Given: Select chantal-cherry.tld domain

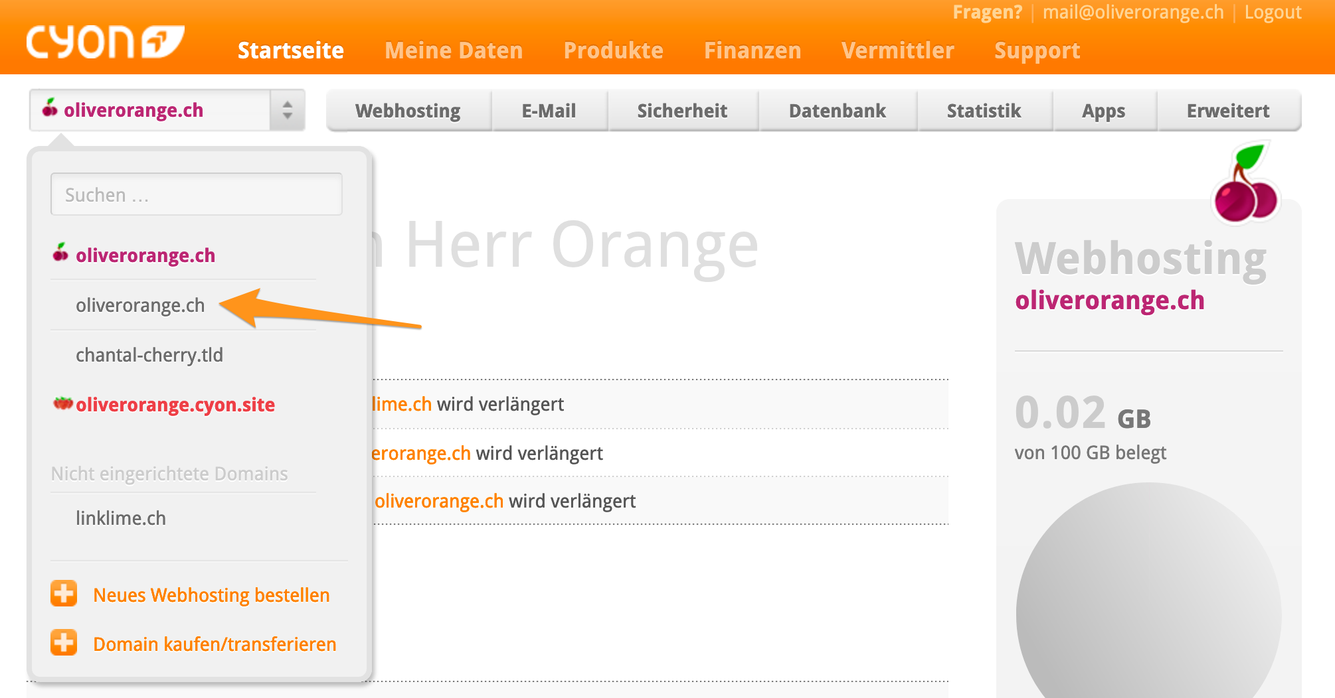Looking at the screenshot, I should click(x=149, y=355).
